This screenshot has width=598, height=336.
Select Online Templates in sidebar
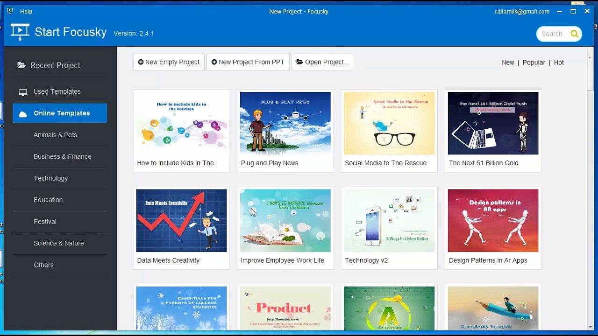point(60,113)
